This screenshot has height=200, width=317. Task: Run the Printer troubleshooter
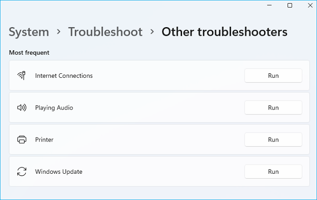(273, 140)
